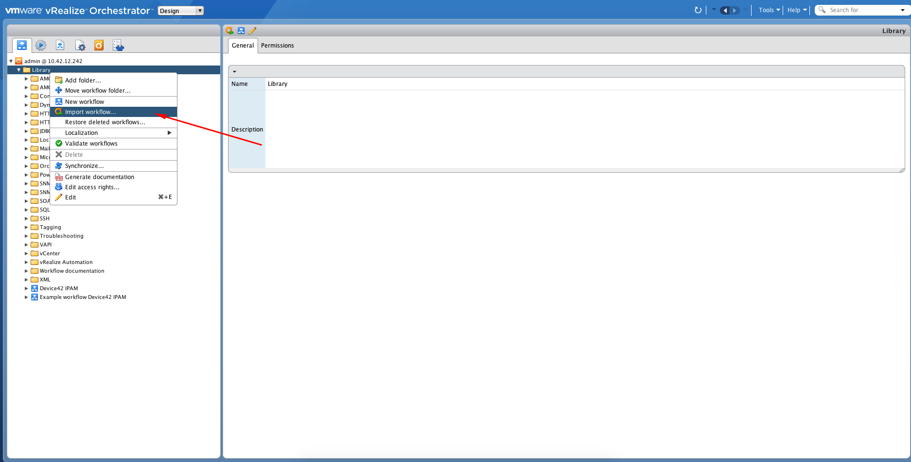The image size is (911, 462).
Task: Select the orange Packages view icon
Action: (99, 45)
